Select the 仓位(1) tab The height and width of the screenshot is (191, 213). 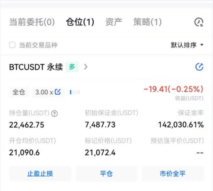click(x=80, y=23)
